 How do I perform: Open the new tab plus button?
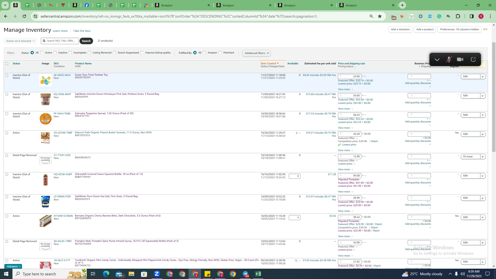pyautogui.click(x=402, y=5)
